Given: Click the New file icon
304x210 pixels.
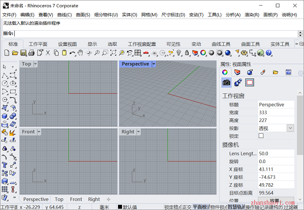Looking at the screenshot, I should (7, 53).
